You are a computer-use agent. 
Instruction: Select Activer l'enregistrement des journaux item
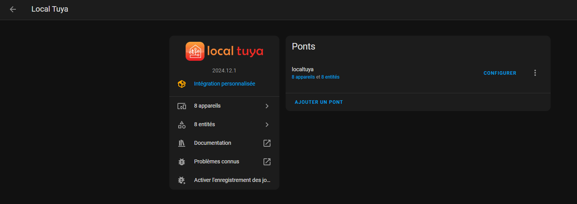pyautogui.click(x=232, y=180)
